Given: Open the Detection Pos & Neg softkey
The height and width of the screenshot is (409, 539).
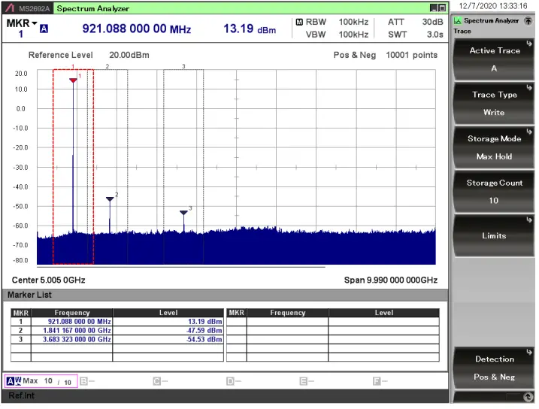Looking at the screenshot, I should click(x=494, y=368).
